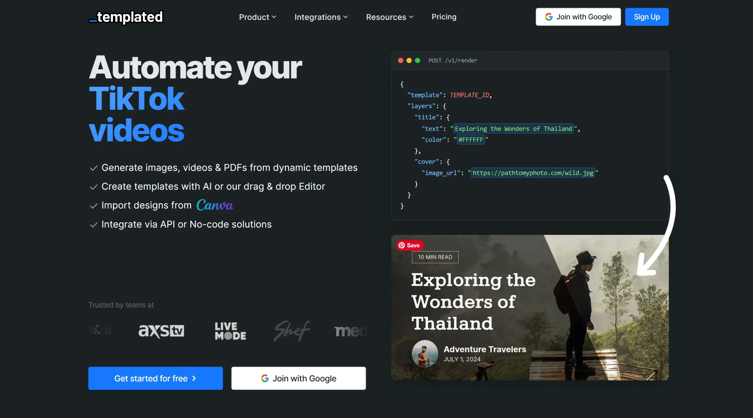The image size is (753, 418).
Task: Click the "Trusted by teams at" label
Action: (121, 305)
